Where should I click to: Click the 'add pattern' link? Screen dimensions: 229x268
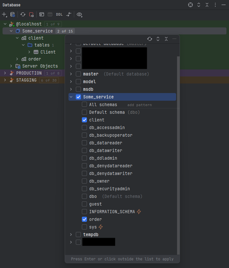140,105
